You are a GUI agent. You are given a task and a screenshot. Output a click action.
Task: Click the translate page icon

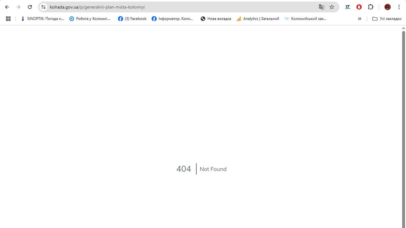click(x=321, y=7)
